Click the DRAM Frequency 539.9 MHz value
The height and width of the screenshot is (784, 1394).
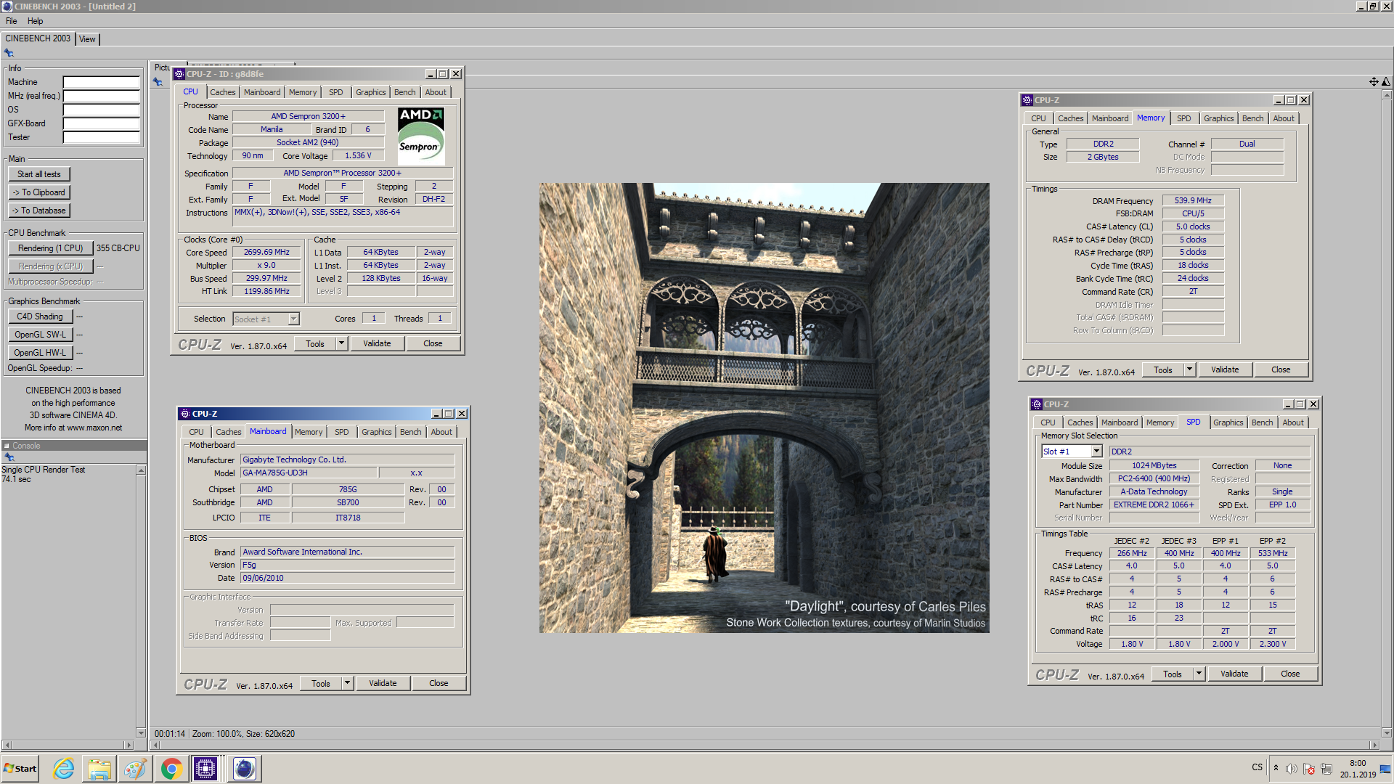point(1193,201)
